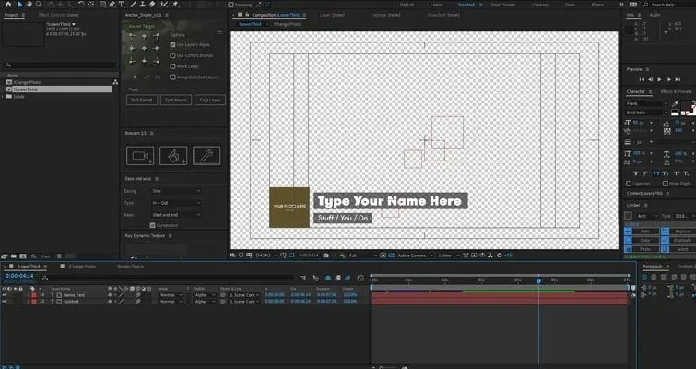
Task: Select the Hand tool in toolbar
Action: pyautogui.click(x=29, y=4)
